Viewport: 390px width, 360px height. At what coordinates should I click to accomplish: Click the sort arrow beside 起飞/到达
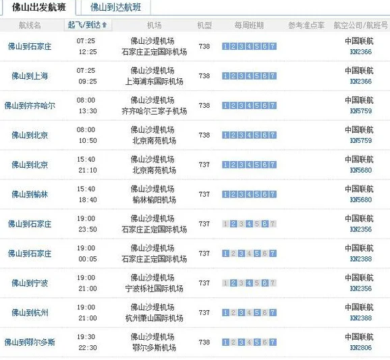click(105, 25)
